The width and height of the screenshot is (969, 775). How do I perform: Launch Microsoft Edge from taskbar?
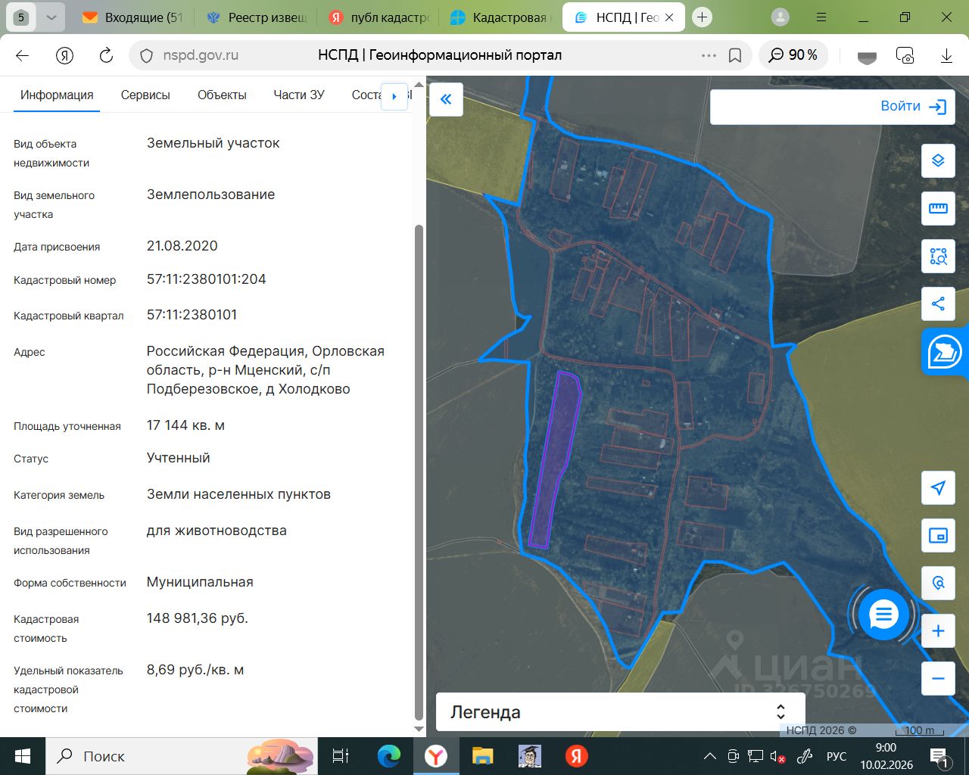tap(389, 756)
